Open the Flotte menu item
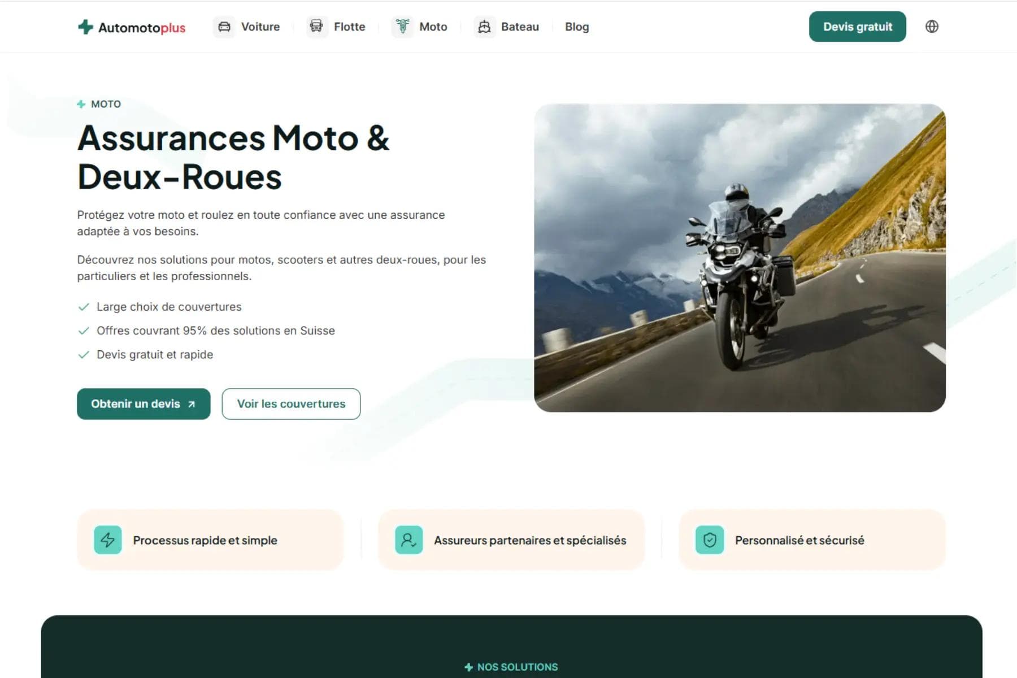 336,27
